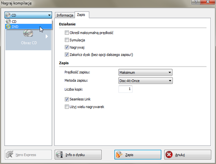Click the burning disc flame icon on Zapis
Screen dimensions: 216x164
pos(119,155)
